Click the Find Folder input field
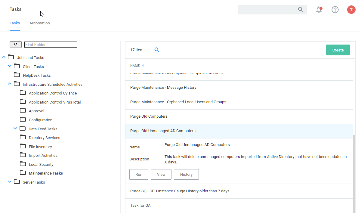 (51, 45)
